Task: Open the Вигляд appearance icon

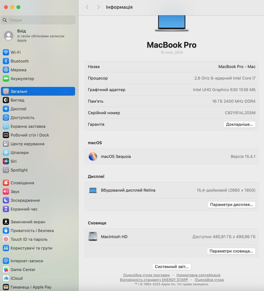Action: click(6, 100)
